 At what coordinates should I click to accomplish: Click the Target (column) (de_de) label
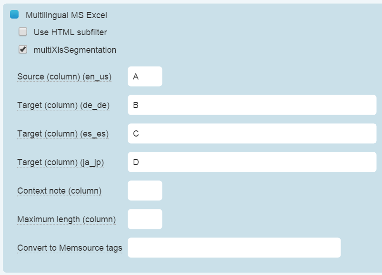(x=63, y=105)
